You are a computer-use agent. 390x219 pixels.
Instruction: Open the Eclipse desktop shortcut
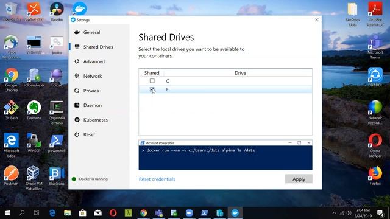57,77
